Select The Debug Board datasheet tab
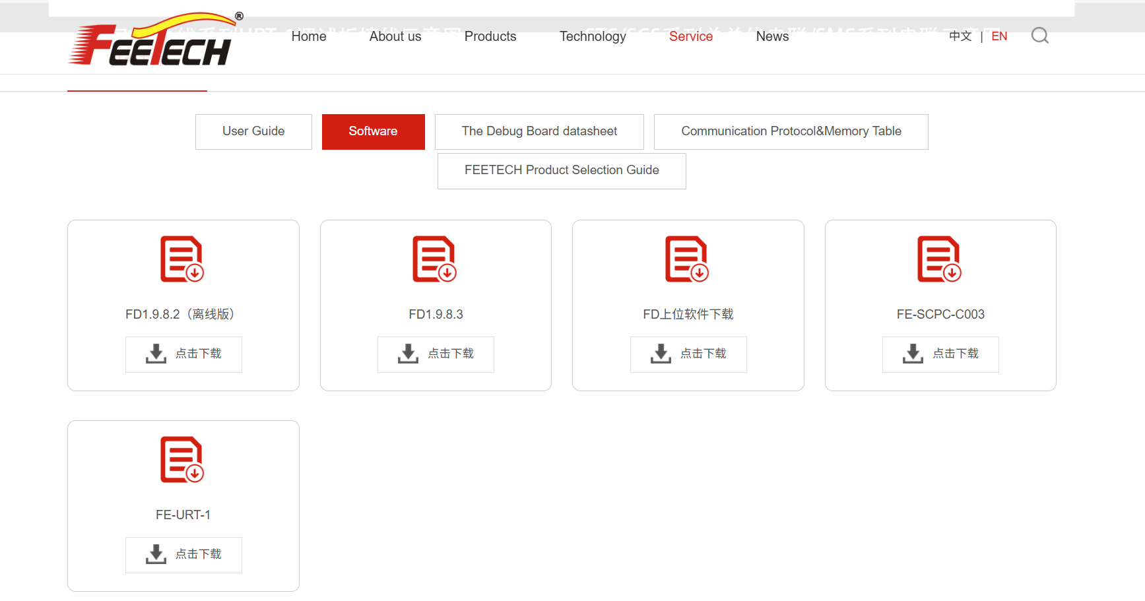Screen dimensions: 1145x601 click(539, 131)
